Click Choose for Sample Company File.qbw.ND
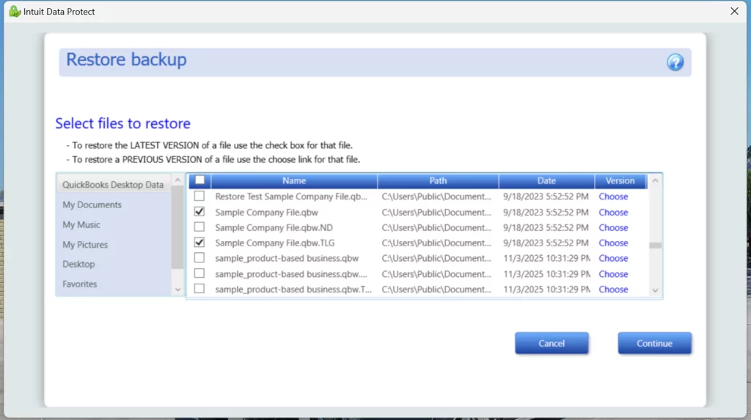Screen dimensions: 751x420 pyautogui.click(x=613, y=227)
